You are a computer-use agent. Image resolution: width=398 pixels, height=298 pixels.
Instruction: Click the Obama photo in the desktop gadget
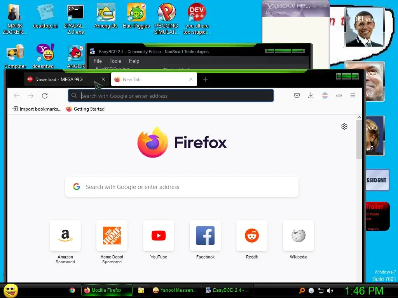[x=365, y=27]
